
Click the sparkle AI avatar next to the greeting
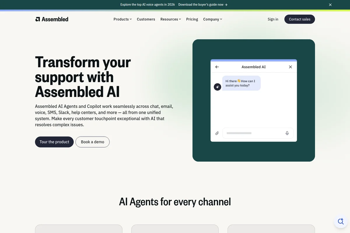coord(217,87)
